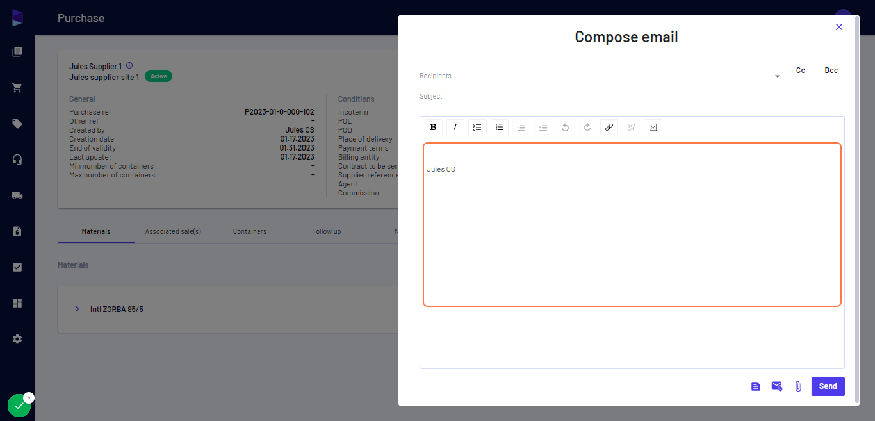Open the settings gear sidebar icon
Viewport: 875px width, 421px height.
click(x=17, y=339)
